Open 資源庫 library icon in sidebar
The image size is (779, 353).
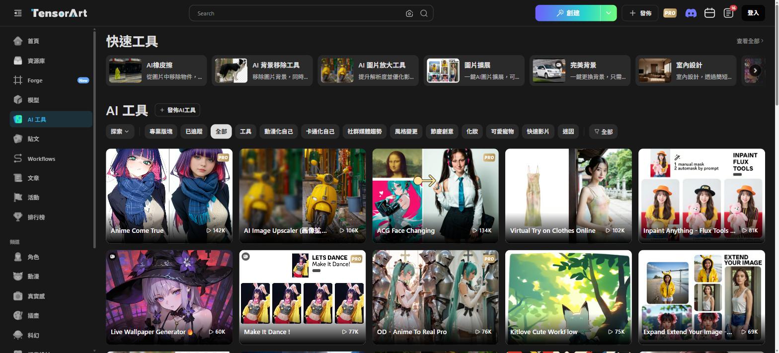pos(18,61)
